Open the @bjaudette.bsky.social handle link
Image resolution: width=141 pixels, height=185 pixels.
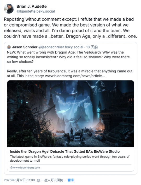36,11
